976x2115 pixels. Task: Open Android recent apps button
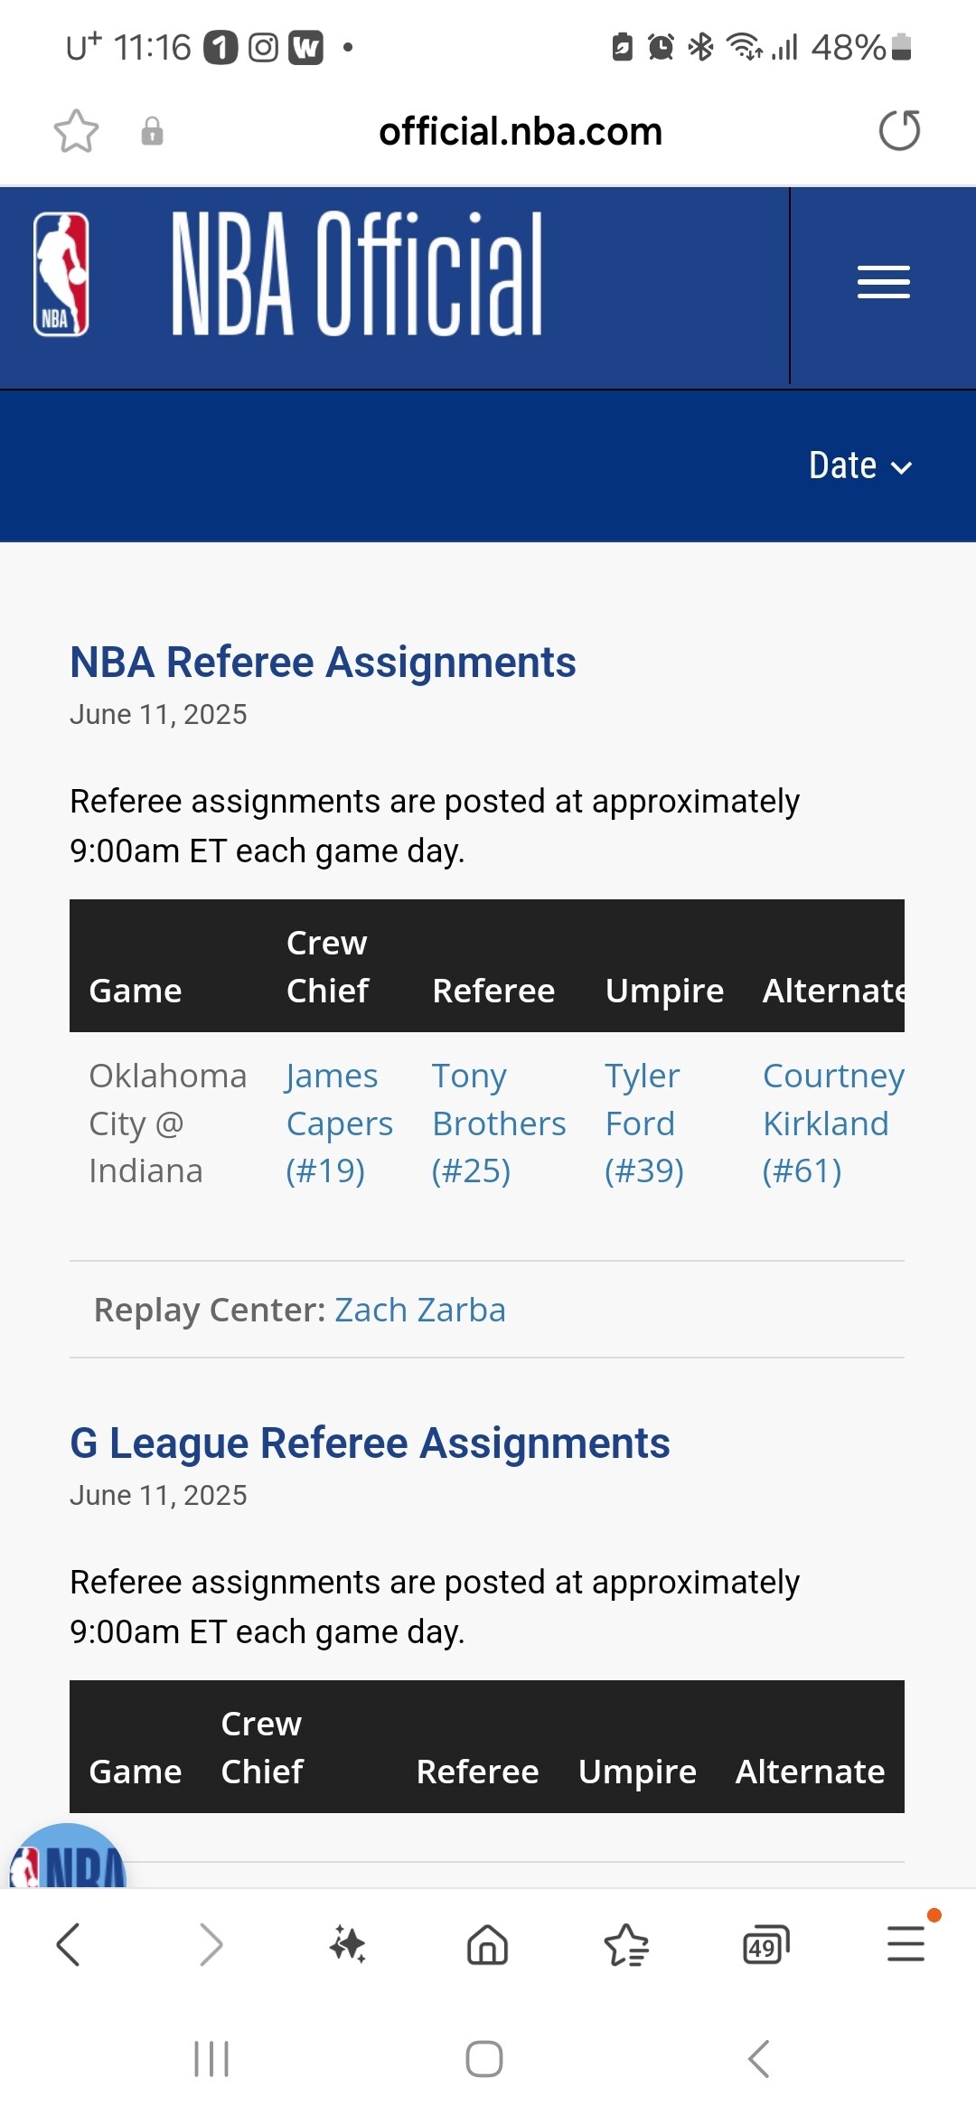(x=211, y=2059)
